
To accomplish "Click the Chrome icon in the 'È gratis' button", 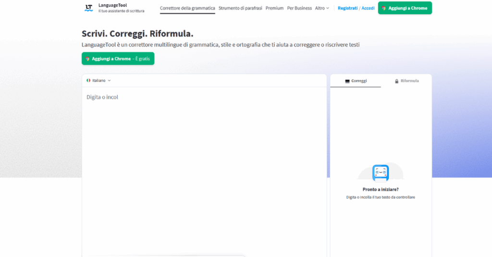I will pyautogui.click(x=87, y=58).
